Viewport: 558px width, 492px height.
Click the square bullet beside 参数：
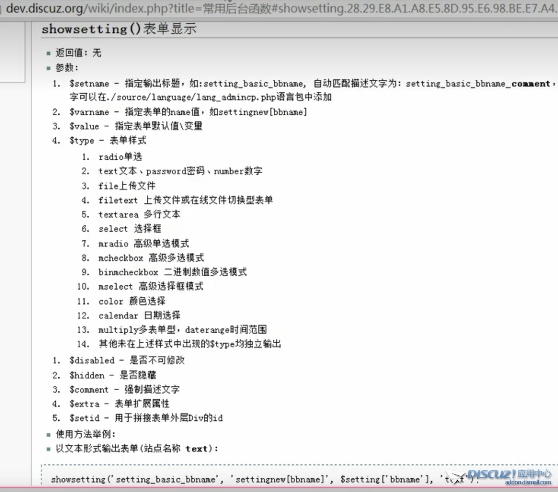[x=48, y=68]
